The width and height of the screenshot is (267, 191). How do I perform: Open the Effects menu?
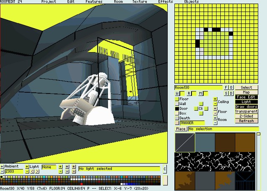coord(166,2)
